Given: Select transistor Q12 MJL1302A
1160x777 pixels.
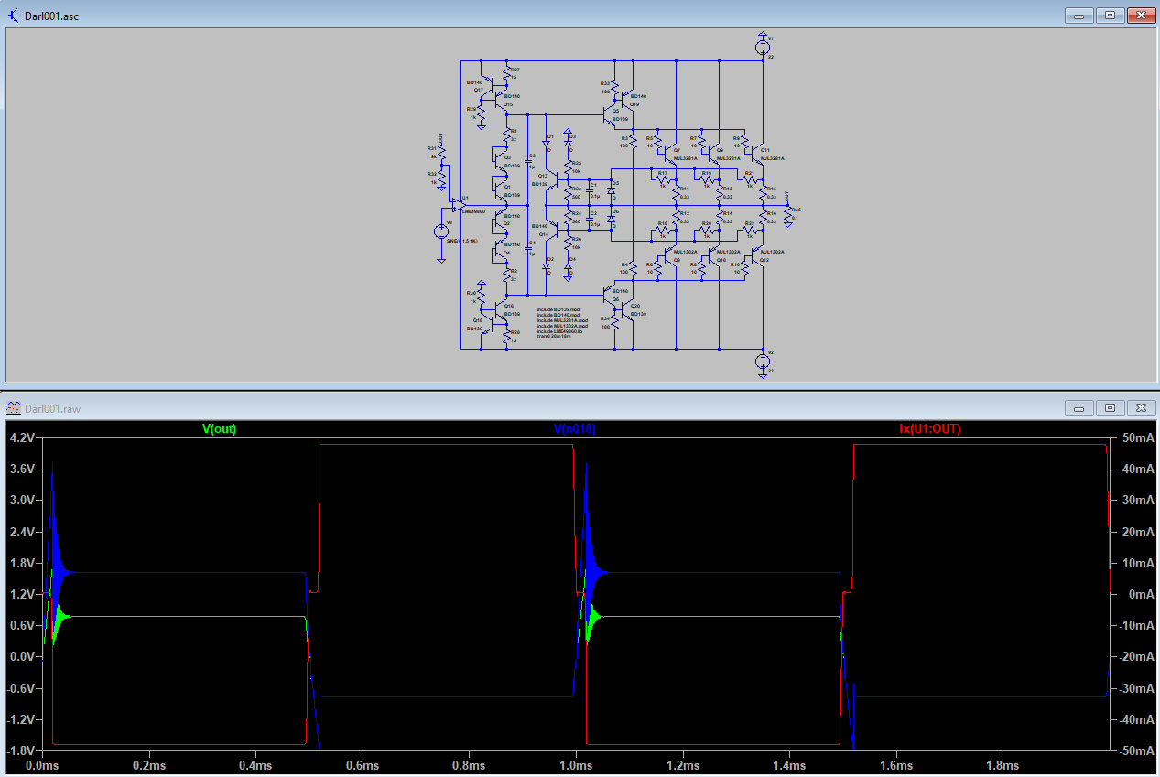Looking at the screenshot, I should click(758, 257).
